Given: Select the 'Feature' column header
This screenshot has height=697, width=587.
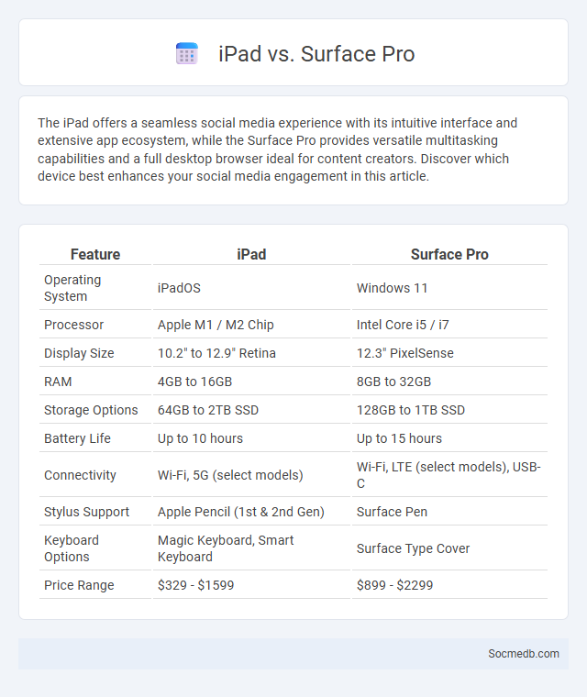Looking at the screenshot, I should (x=95, y=254).
